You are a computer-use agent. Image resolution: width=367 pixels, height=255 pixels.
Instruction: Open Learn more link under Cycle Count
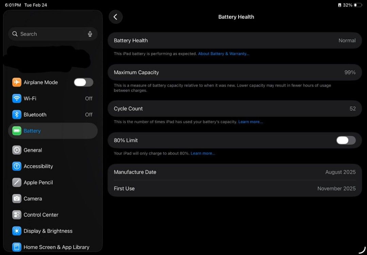[x=250, y=122]
